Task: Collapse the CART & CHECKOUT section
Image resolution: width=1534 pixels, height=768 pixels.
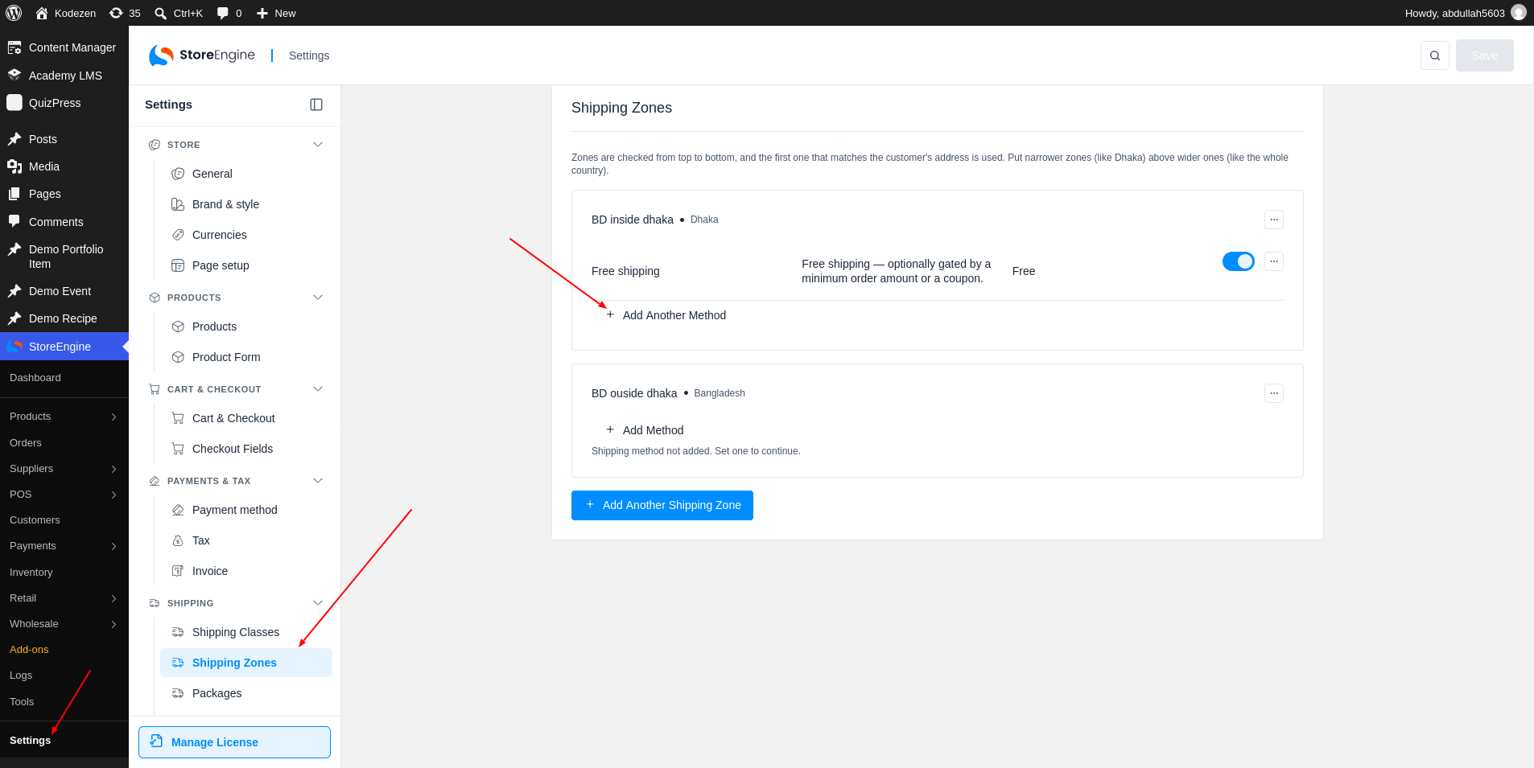Action: point(318,389)
